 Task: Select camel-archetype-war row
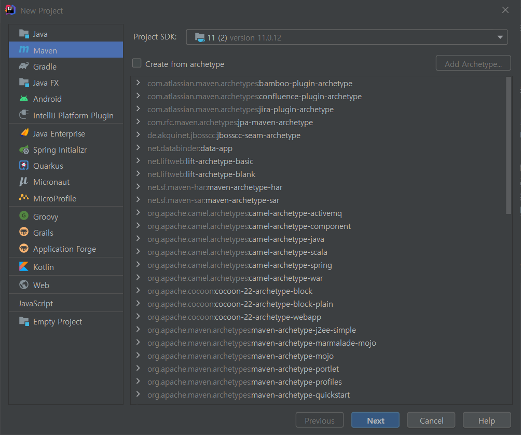319,278
